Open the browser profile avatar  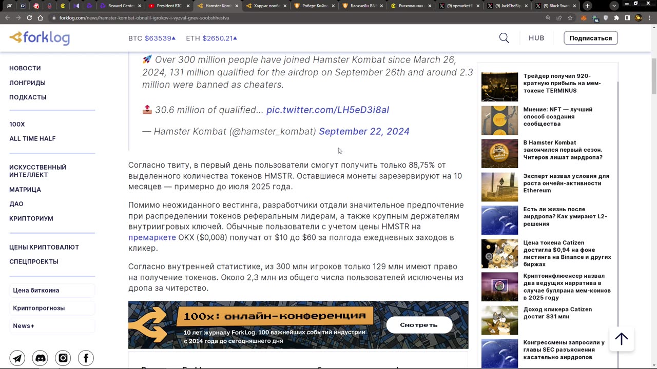(x=639, y=17)
